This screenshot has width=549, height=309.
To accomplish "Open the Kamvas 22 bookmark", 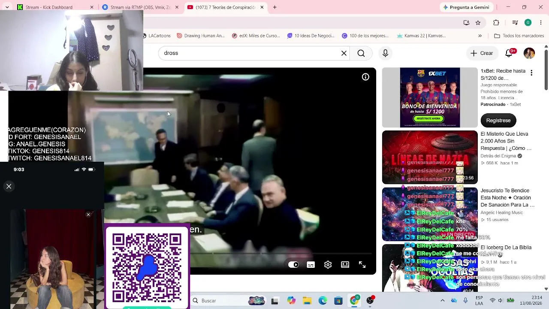I will click(422, 36).
